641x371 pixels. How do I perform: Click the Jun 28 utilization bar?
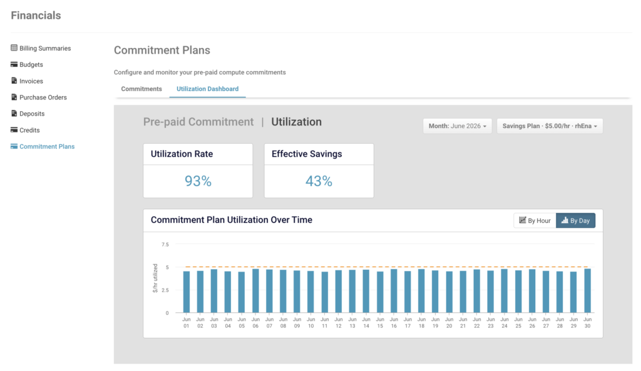click(x=560, y=292)
